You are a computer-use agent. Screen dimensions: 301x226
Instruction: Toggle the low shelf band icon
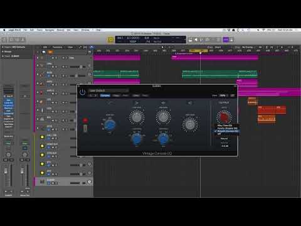137,103
